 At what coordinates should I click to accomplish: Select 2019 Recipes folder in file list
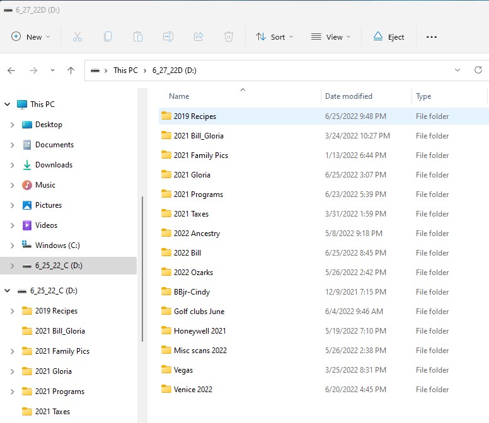click(195, 116)
